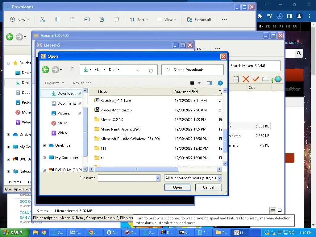This screenshot has height=237, width=316.
Task: Open recent locations dropdown beside forward arrow
Action: click(61, 70)
